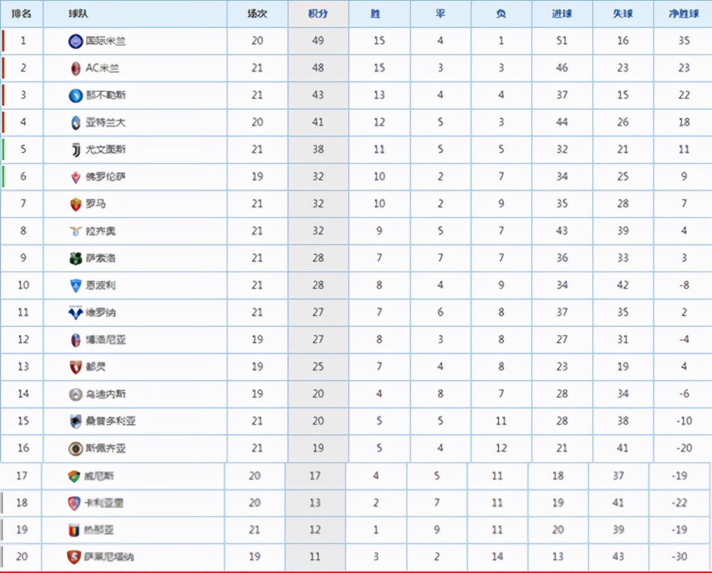
Task: Click the AC Milan club logo
Action: [x=75, y=68]
